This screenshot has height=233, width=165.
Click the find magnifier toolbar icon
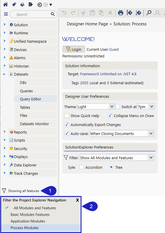pyautogui.click(x=149, y=13)
